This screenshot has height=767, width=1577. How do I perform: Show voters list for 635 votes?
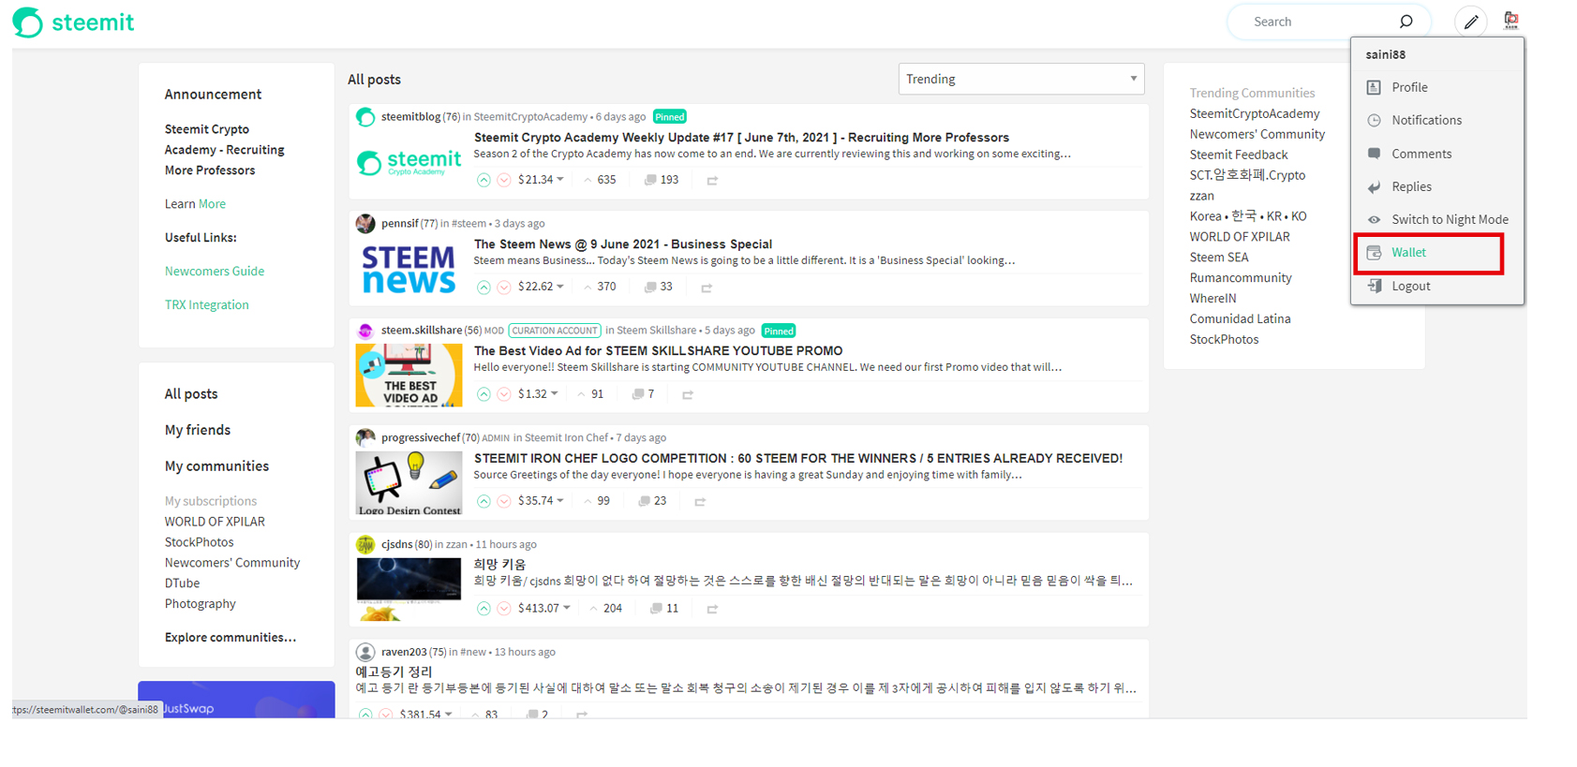(600, 180)
